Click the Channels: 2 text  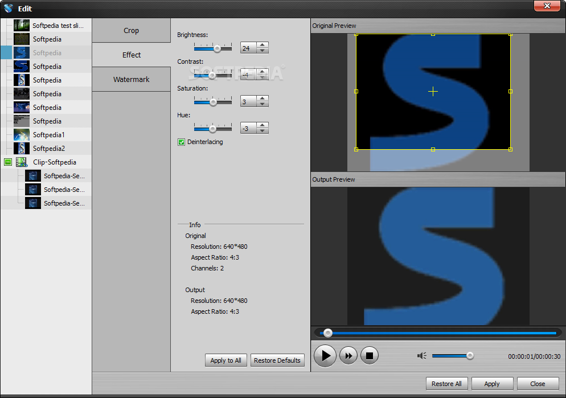207,268
